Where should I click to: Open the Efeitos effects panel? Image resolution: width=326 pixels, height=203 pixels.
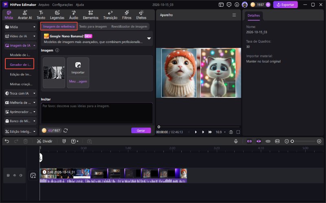coord(141,15)
